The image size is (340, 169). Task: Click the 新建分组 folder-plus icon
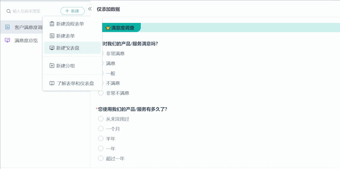coord(52,66)
